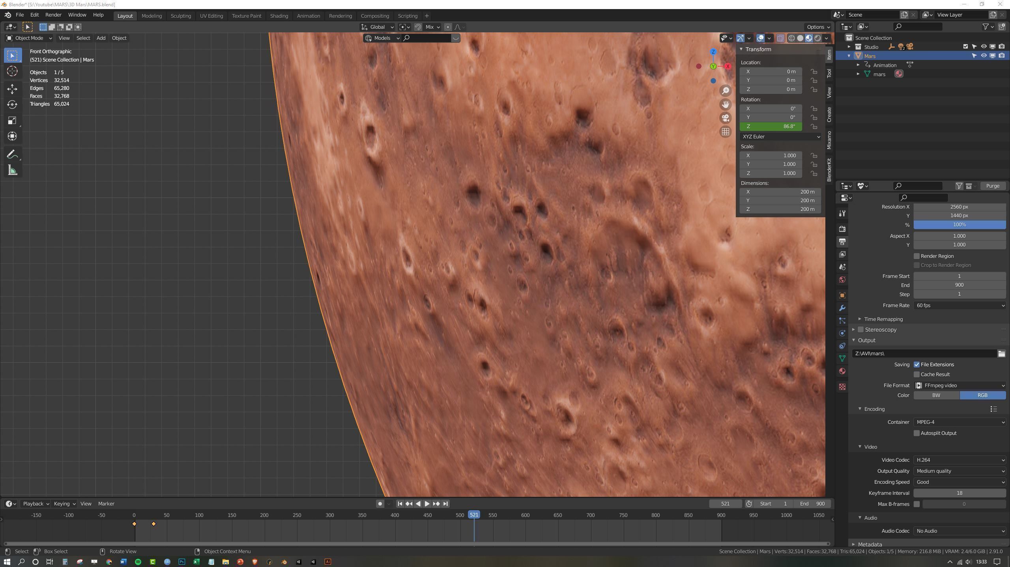Enable the Cache Result checkbox
1010x567 pixels.
click(x=916, y=375)
